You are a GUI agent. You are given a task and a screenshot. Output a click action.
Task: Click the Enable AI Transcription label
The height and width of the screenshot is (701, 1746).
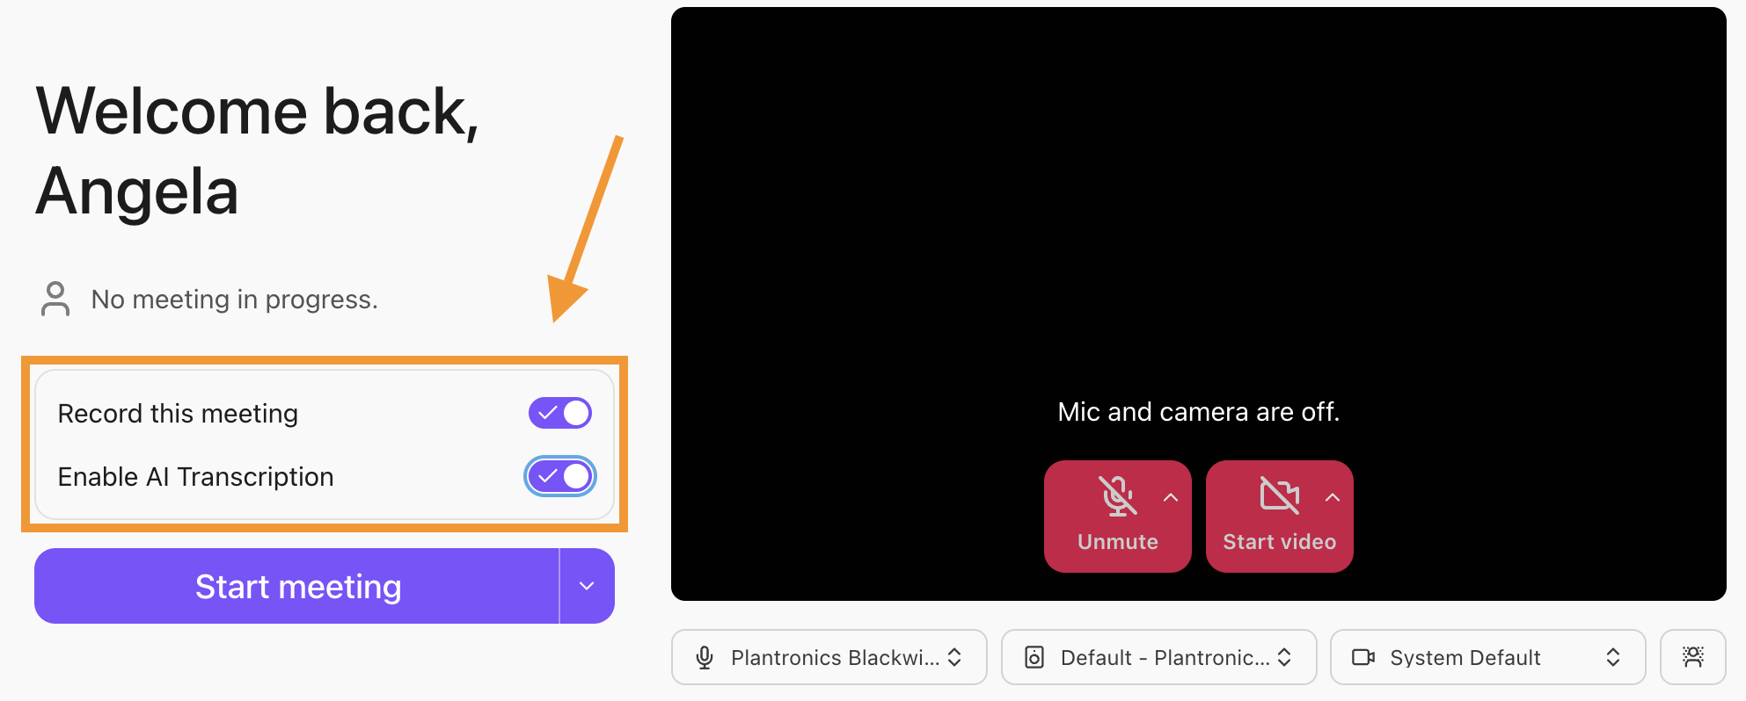tap(195, 477)
